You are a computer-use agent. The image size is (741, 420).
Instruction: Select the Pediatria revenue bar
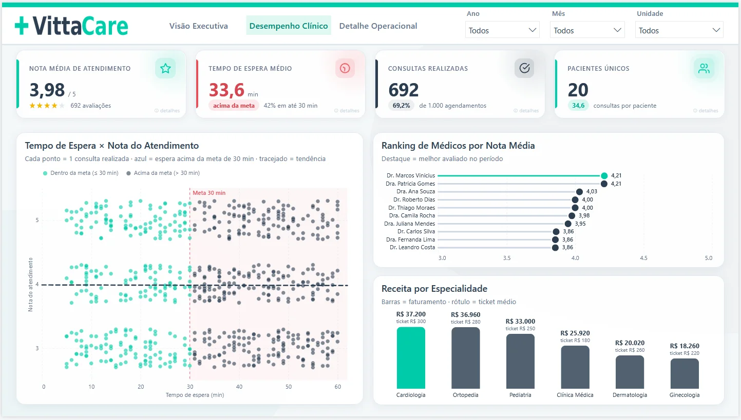(x=520, y=362)
